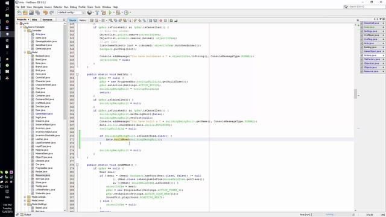Screen dimensions: 386x217
Task: Collapse the cookMeat method code fold
Action: (77, 165)
